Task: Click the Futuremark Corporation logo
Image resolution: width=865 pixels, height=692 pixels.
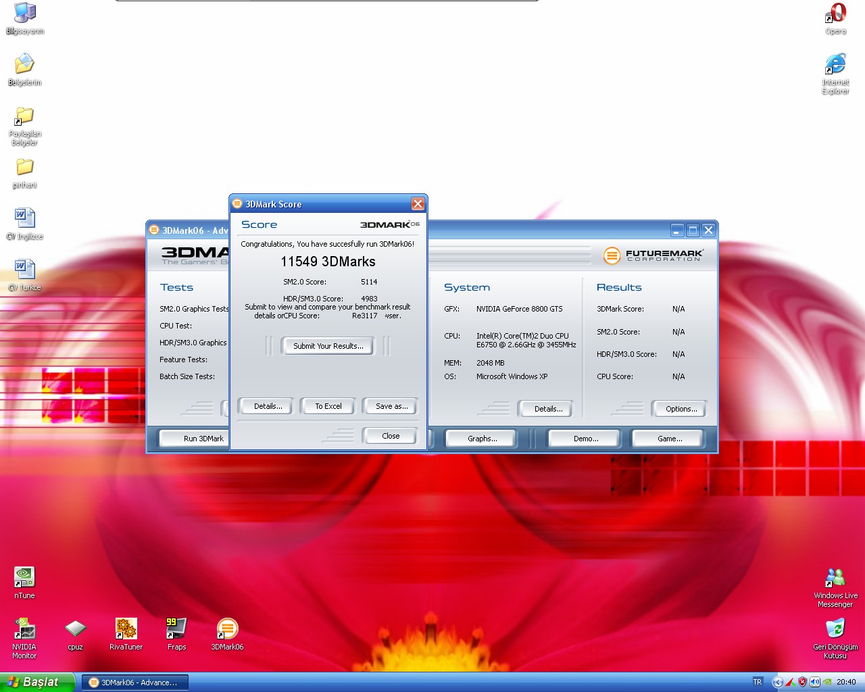Action: 653,255
